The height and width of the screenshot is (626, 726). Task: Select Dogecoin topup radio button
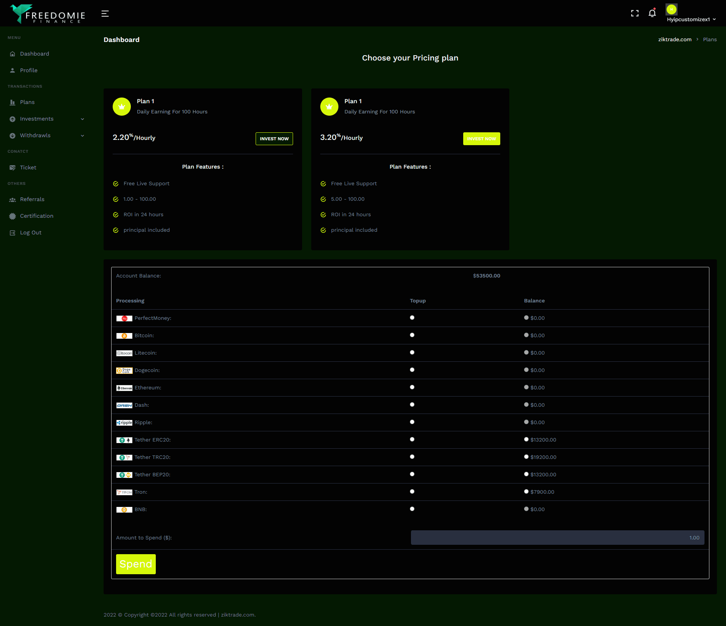412,370
